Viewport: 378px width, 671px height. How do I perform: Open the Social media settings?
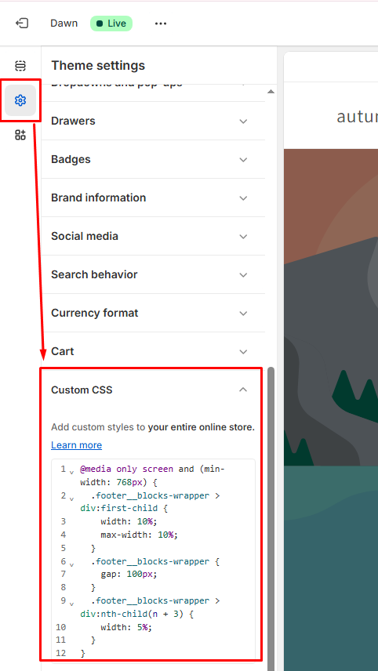coord(153,236)
